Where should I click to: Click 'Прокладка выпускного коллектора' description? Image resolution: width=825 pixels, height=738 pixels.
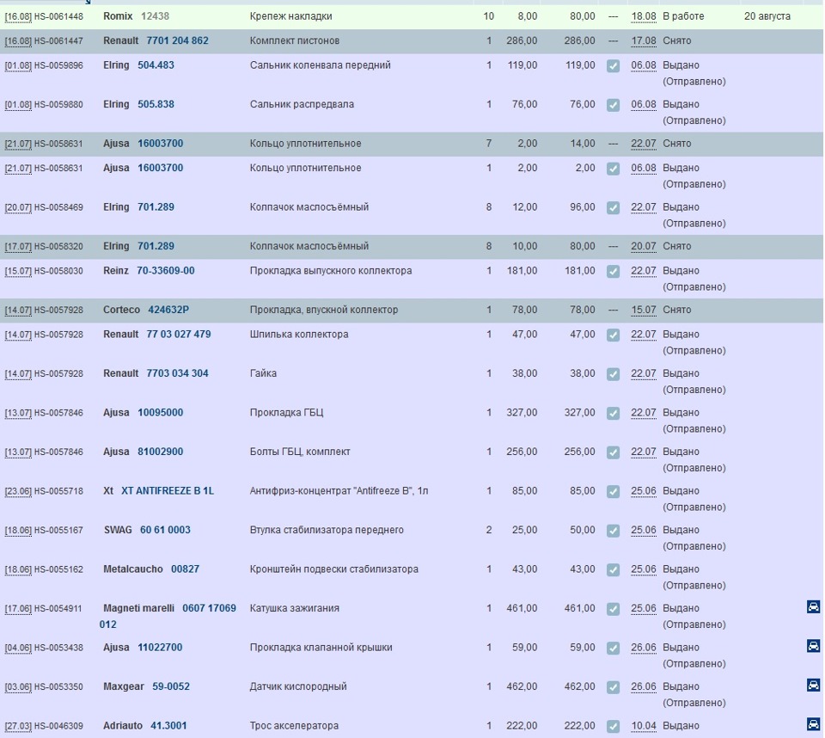pos(331,271)
